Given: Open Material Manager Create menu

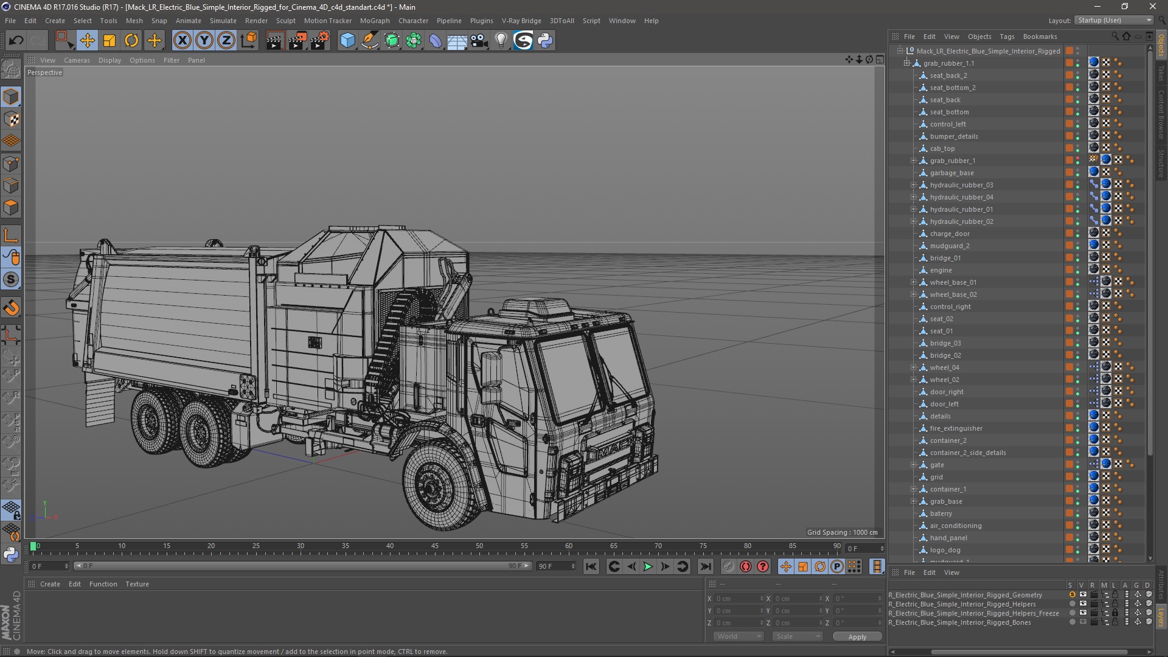Looking at the screenshot, I should click(50, 584).
